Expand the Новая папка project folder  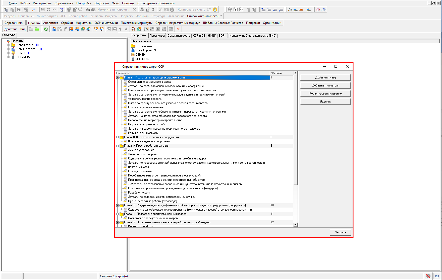9,45
